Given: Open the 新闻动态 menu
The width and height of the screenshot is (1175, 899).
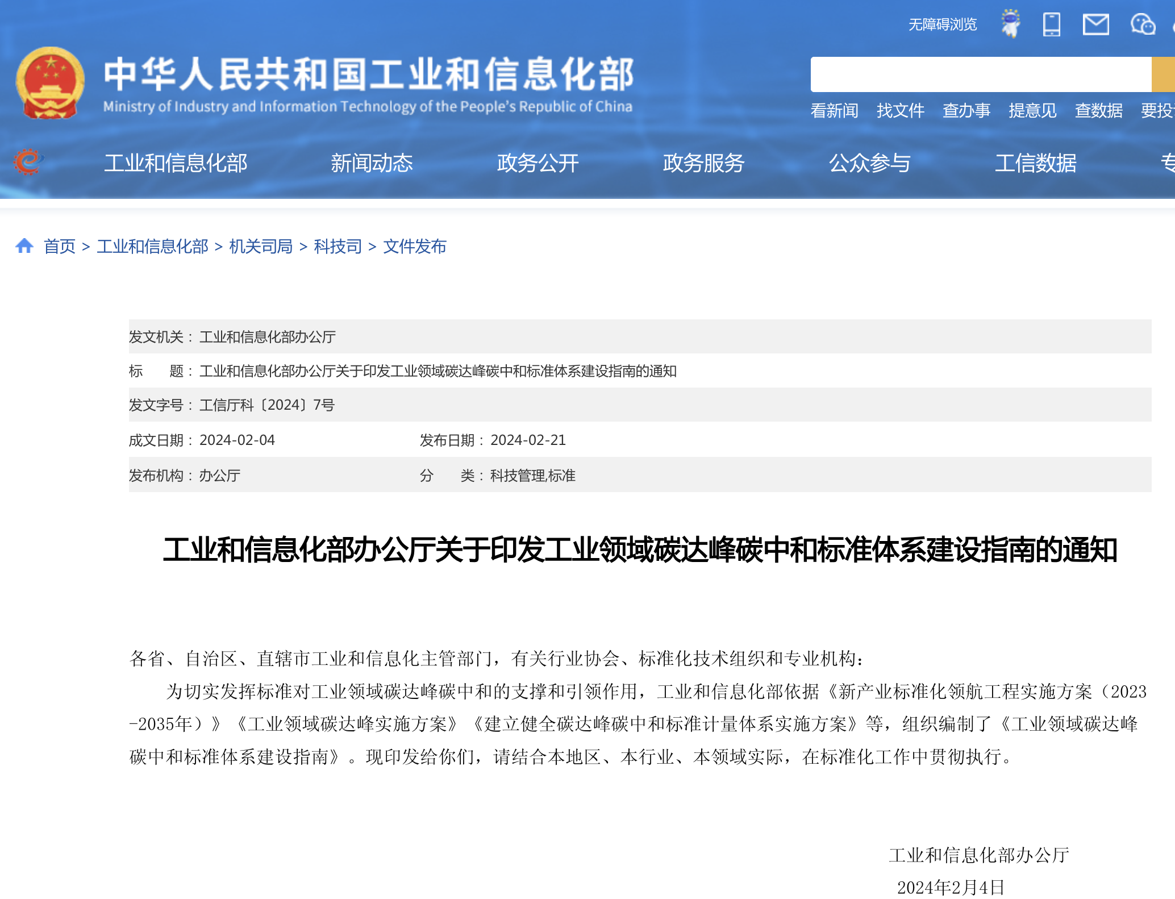Looking at the screenshot, I should 370,163.
